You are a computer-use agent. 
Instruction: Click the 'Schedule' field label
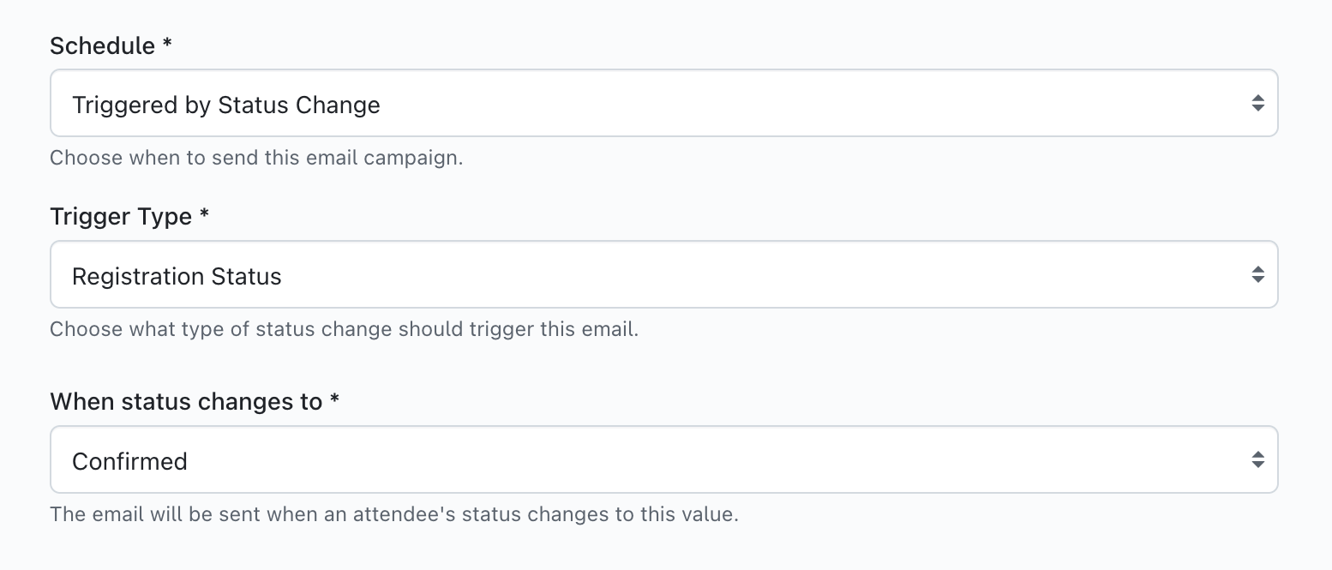(x=102, y=45)
